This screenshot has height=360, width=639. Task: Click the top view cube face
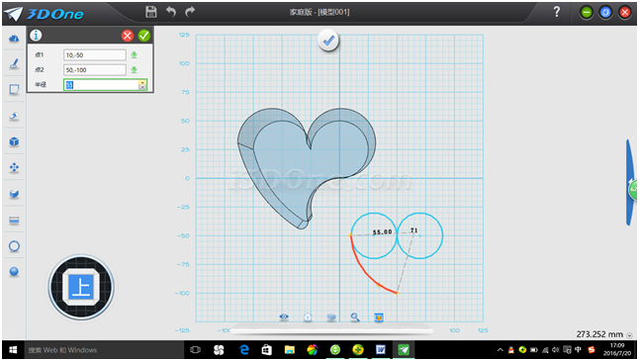pos(81,287)
